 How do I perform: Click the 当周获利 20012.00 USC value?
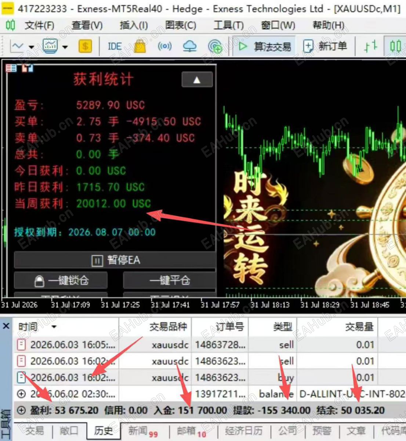click(113, 204)
